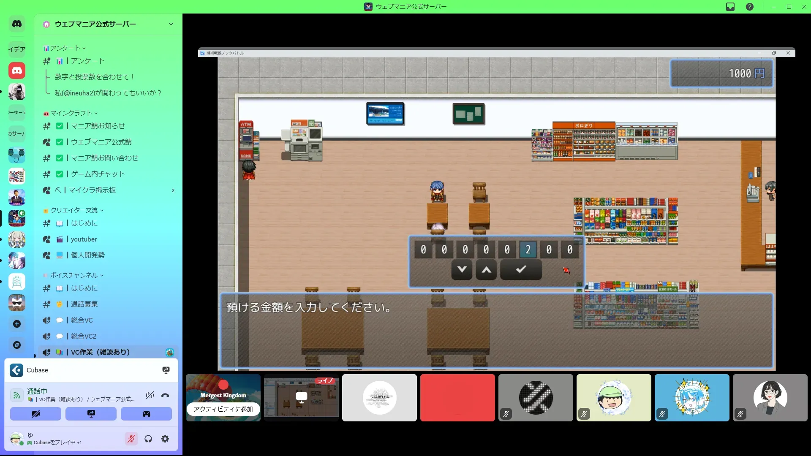Stream Cubase with the share icon
Image resolution: width=811 pixels, height=456 pixels.
coord(166,370)
